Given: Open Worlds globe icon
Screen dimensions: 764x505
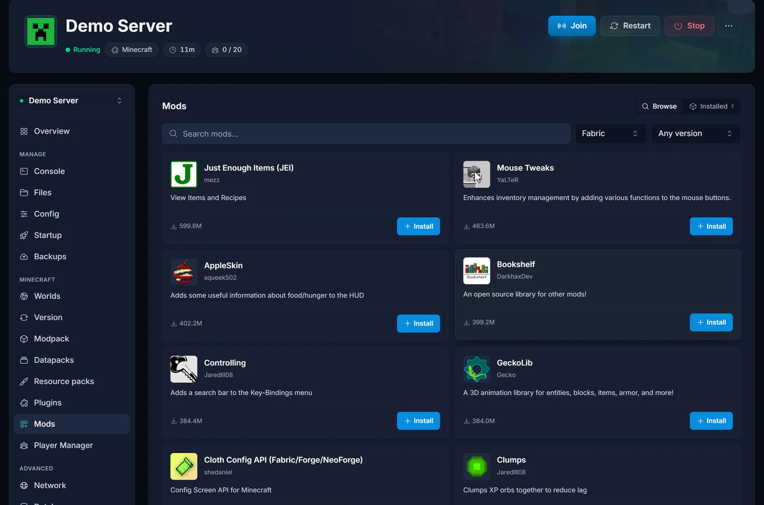Looking at the screenshot, I should coord(24,296).
